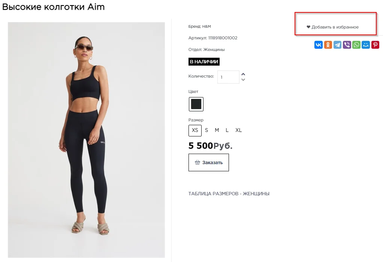Open the product photo of the model

tap(86, 140)
